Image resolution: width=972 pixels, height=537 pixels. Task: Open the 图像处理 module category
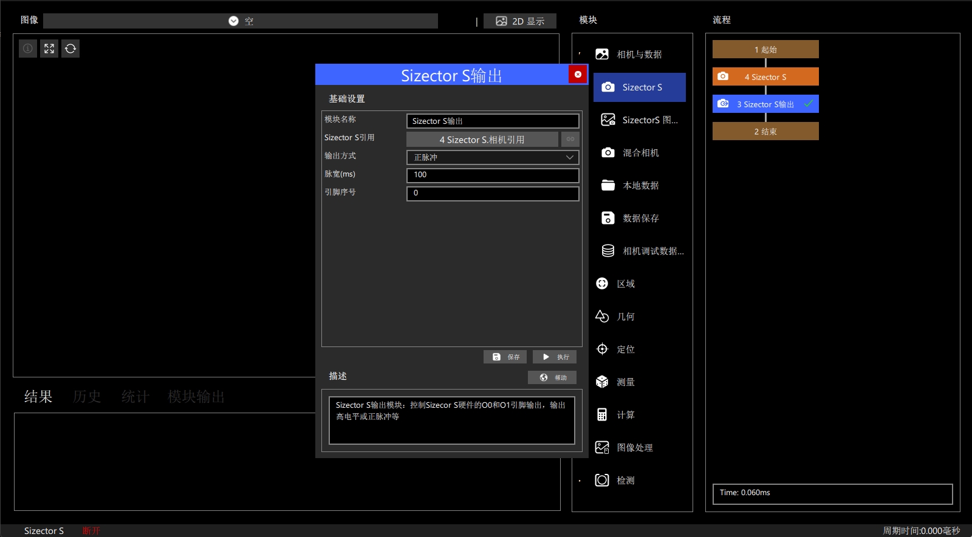[x=625, y=448]
